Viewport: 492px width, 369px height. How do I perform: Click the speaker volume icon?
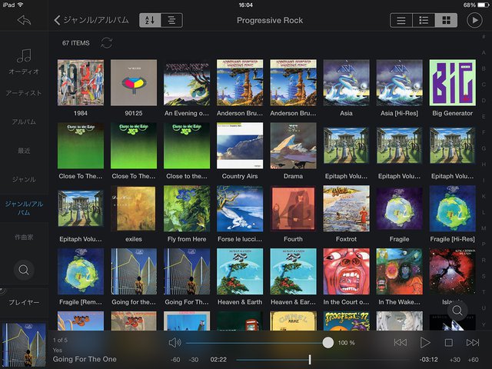pos(175,342)
